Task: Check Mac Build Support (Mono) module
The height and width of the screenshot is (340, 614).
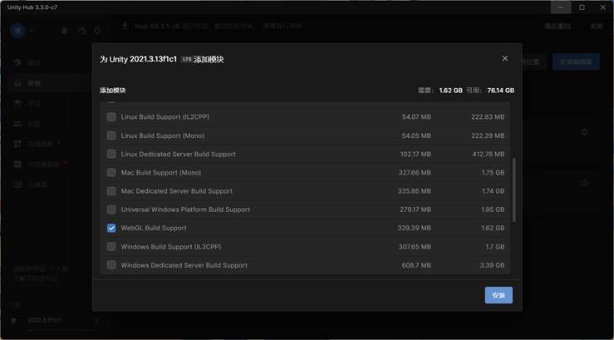Action: pyautogui.click(x=111, y=173)
